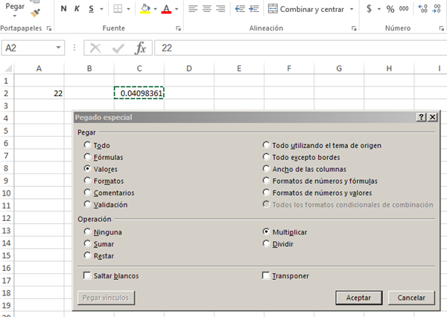Click the align left icon

click(x=191, y=9)
